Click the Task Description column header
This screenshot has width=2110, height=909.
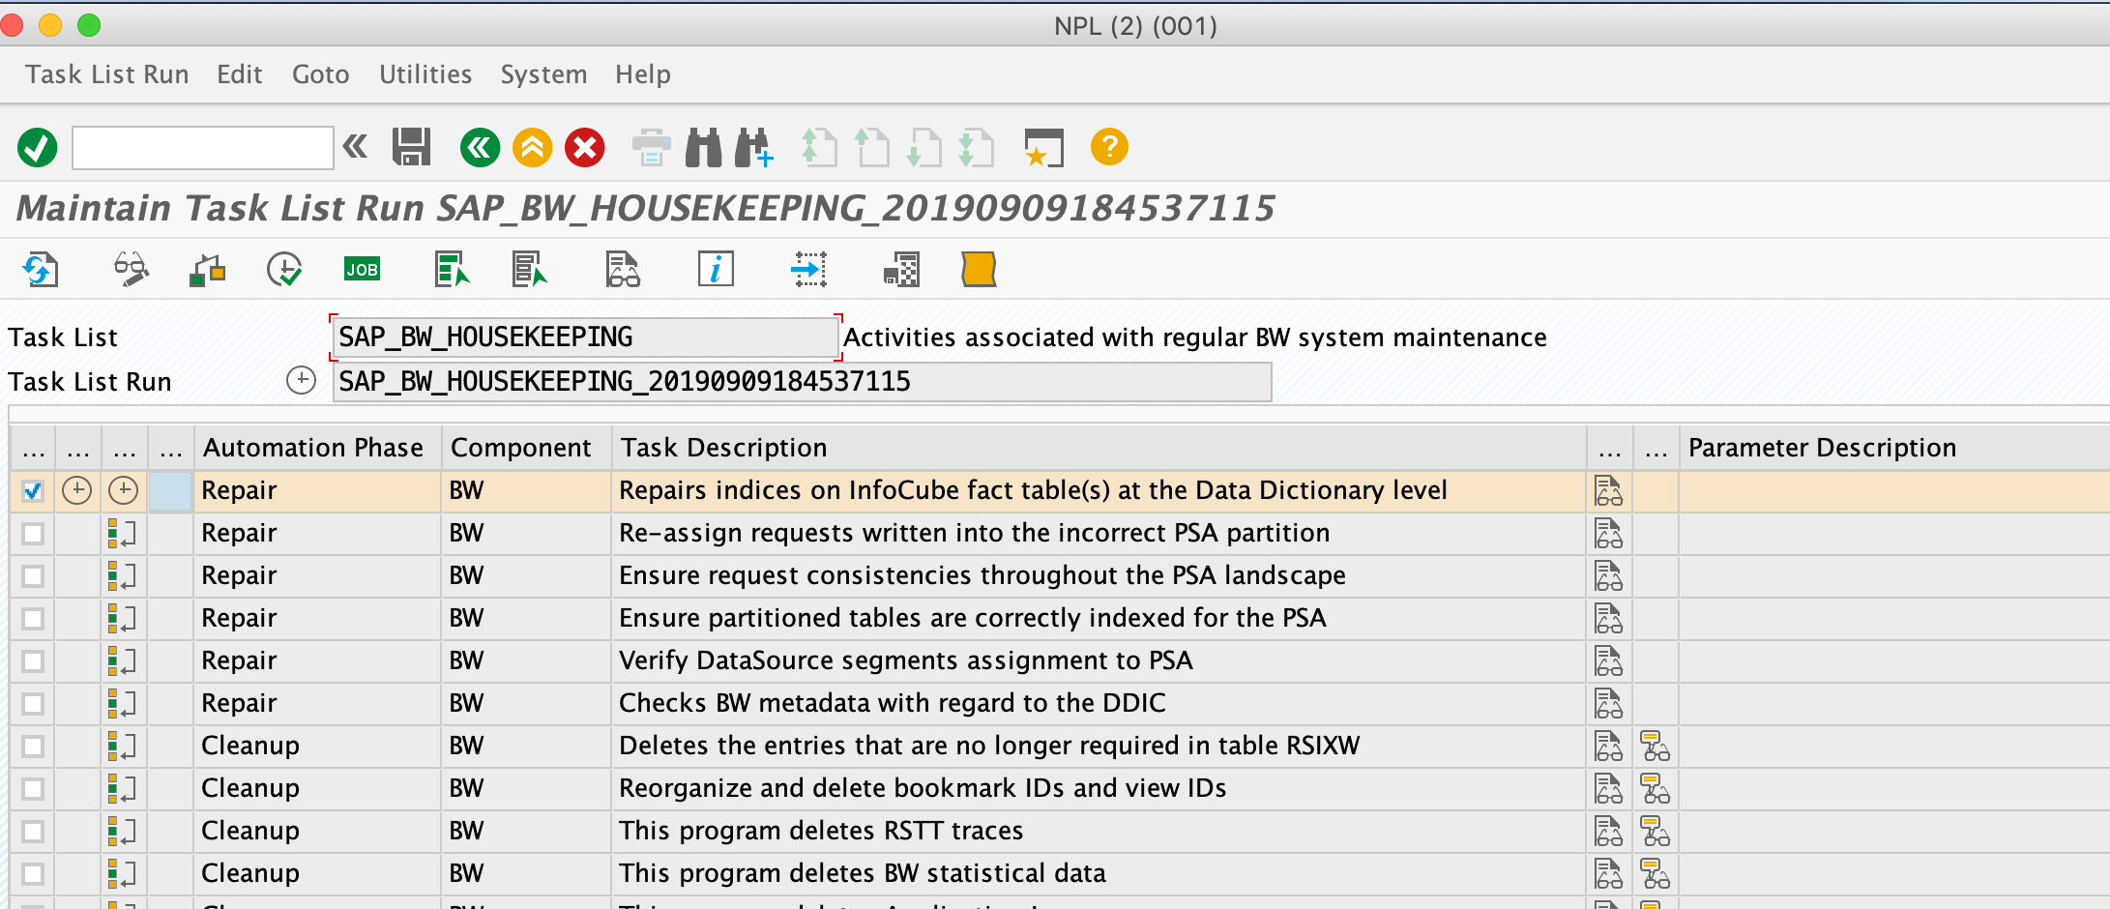click(x=1099, y=448)
